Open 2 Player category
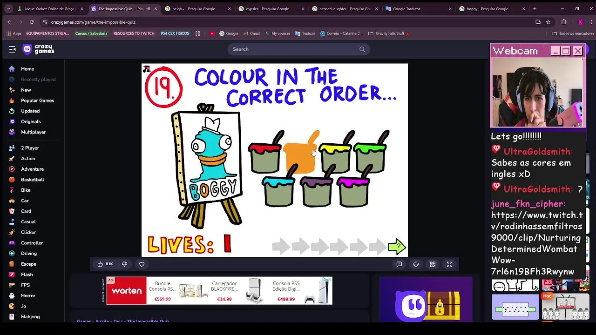The image size is (596, 335). tap(30, 148)
